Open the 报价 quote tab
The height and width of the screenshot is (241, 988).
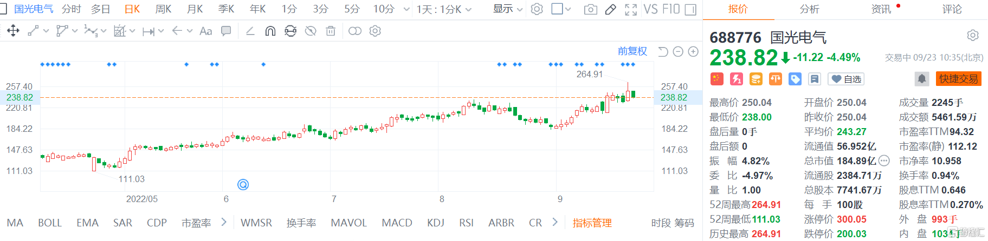[738, 9]
